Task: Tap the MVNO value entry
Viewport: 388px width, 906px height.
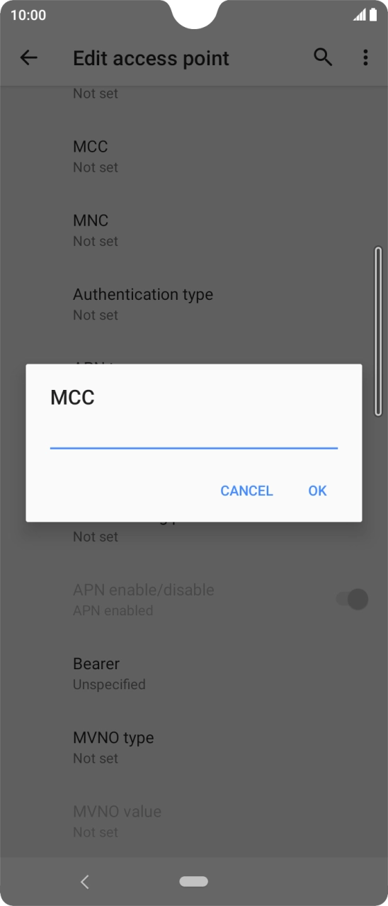Action: pos(194,821)
